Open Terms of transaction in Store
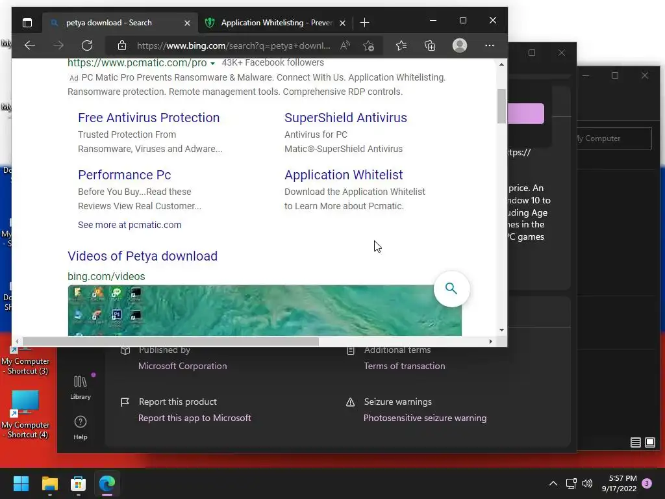This screenshot has height=499, width=665. click(404, 366)
